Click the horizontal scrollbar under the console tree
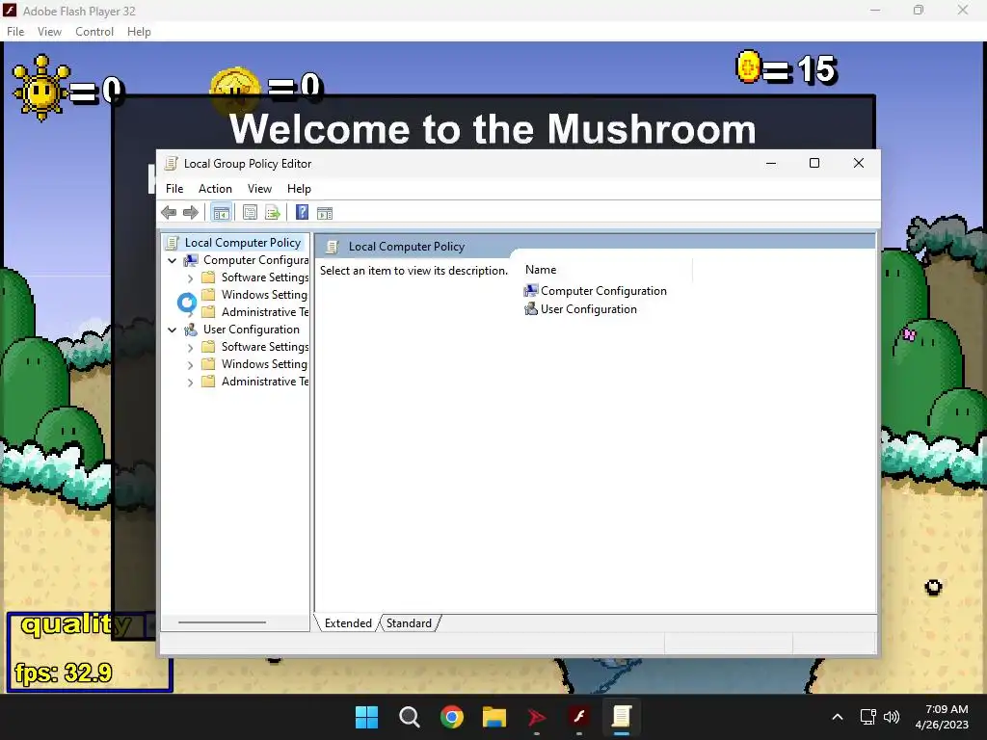The height and width of the screenshot is (740, 987). [223, 622]
